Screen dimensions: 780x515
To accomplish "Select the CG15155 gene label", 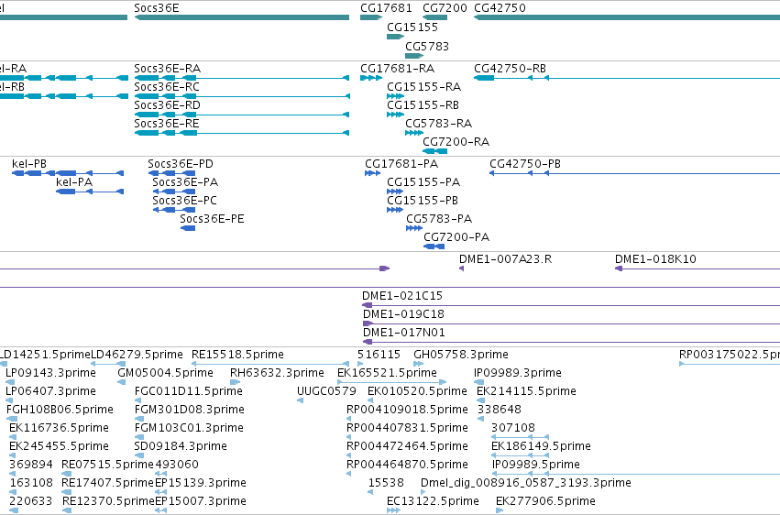I will (x=412, y=27).
